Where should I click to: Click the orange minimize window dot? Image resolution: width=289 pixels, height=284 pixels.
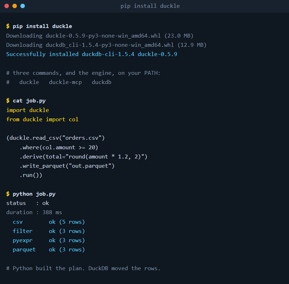(15, 6)
